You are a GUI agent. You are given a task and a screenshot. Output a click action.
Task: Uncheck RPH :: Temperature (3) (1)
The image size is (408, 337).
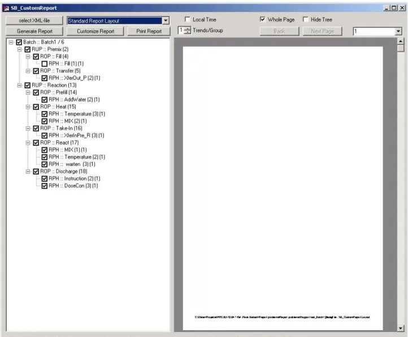coord(45,114)
